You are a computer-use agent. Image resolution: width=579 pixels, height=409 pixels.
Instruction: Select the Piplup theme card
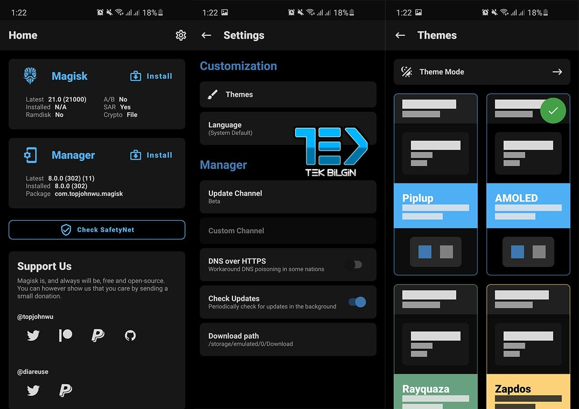(436, 184)
